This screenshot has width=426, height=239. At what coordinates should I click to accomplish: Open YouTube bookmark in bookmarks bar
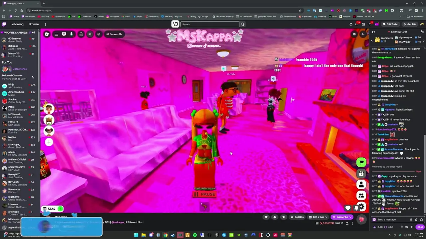coord(44,17)
